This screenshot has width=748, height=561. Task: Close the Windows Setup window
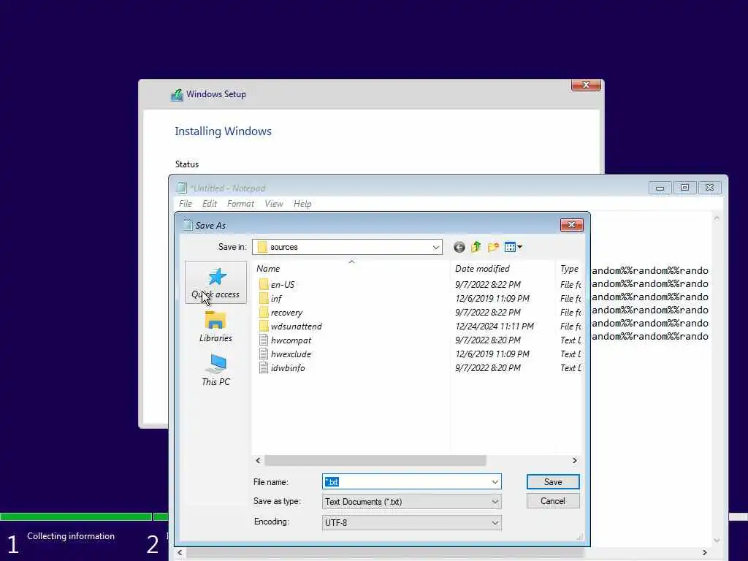pos(586,85)
